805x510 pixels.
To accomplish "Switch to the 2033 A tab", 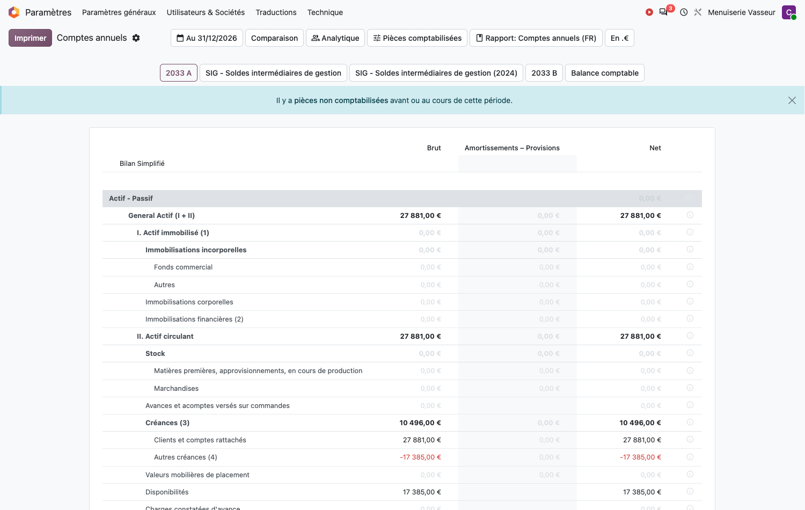I will tap(179, 73).
